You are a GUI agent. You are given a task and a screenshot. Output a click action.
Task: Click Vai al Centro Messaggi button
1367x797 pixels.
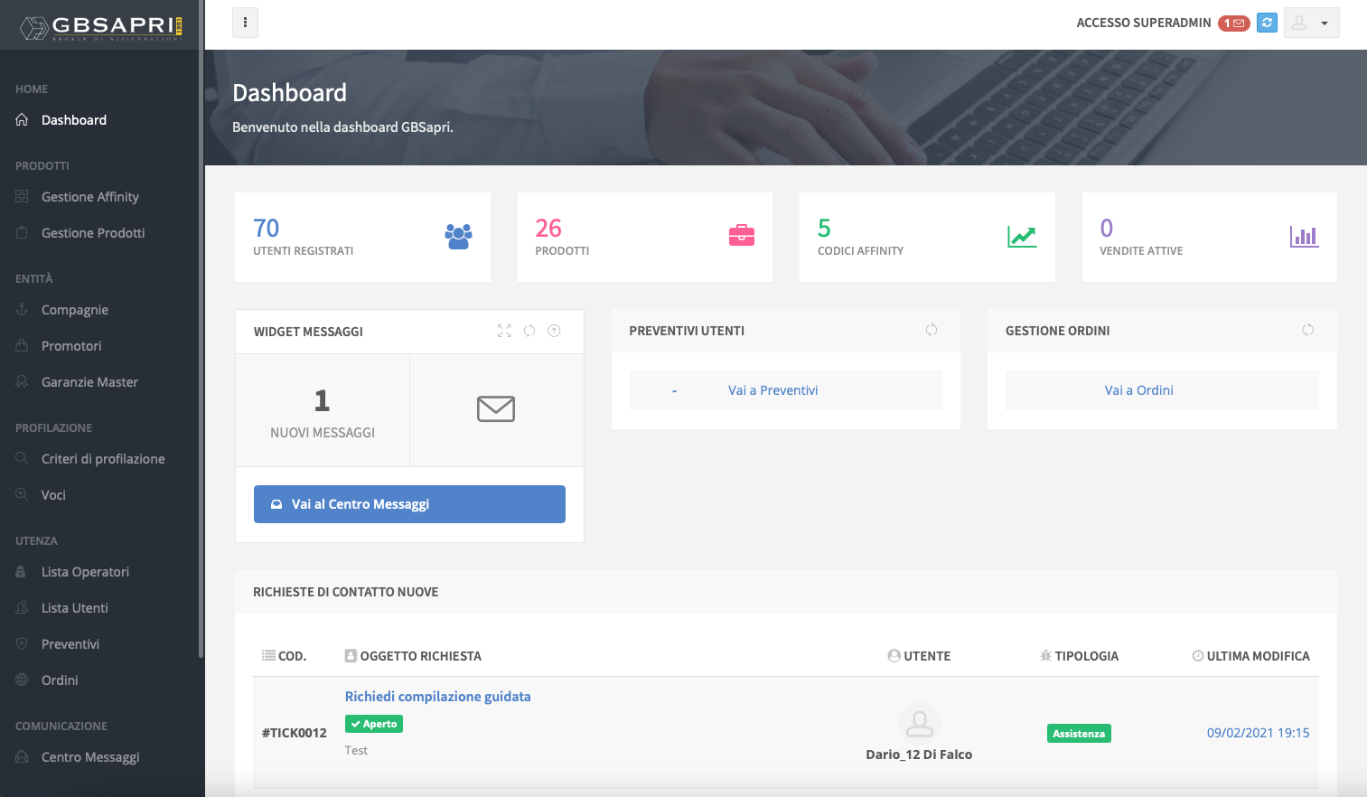click(409, 503)
